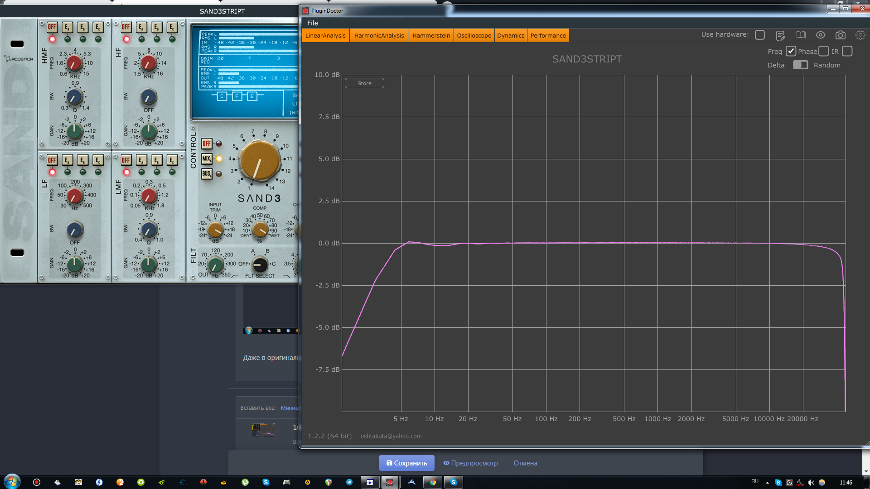Screen dimensions: 870x489
Task: Uncheck the Freq checkbox
Action: [791, 51]
